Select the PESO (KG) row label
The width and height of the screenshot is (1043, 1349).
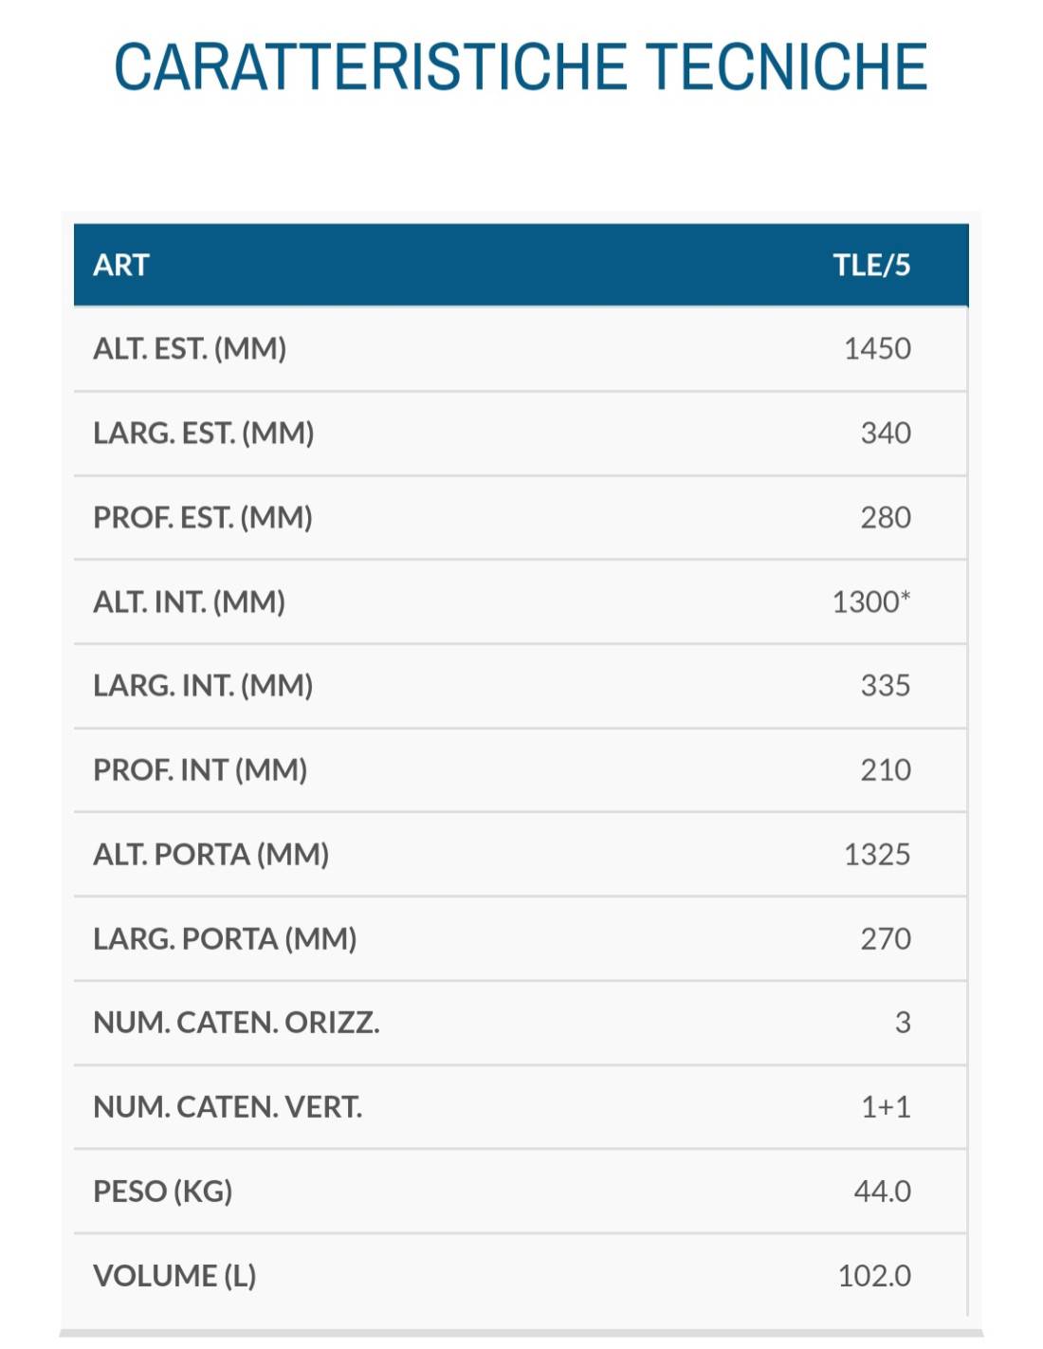(x=162, y=1192)
